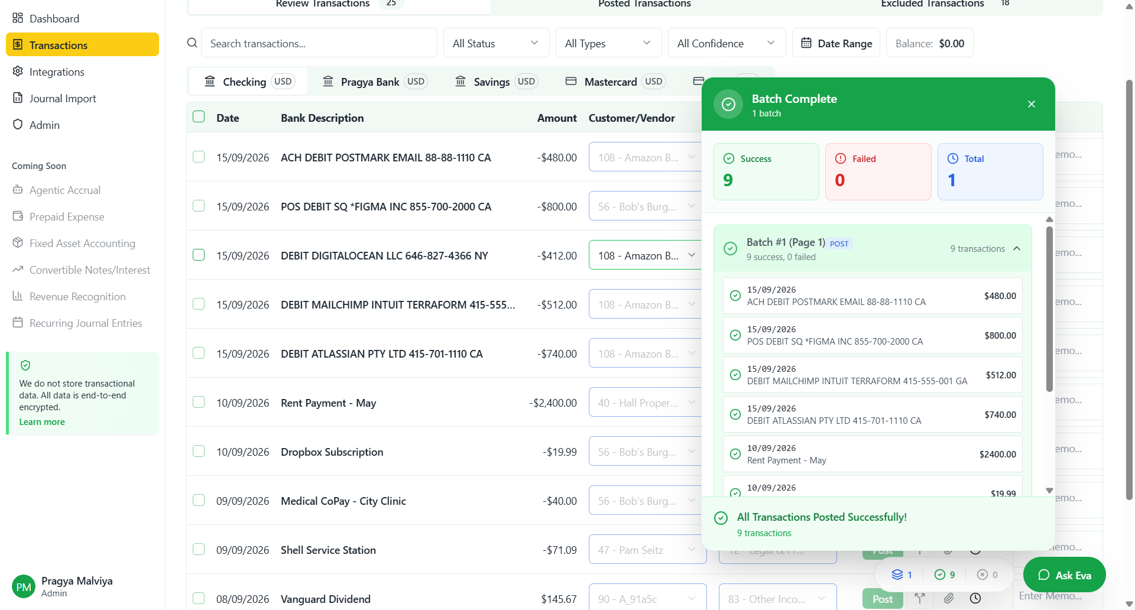Toggle the select-all checkbox in table header

(x=199, y=117)
